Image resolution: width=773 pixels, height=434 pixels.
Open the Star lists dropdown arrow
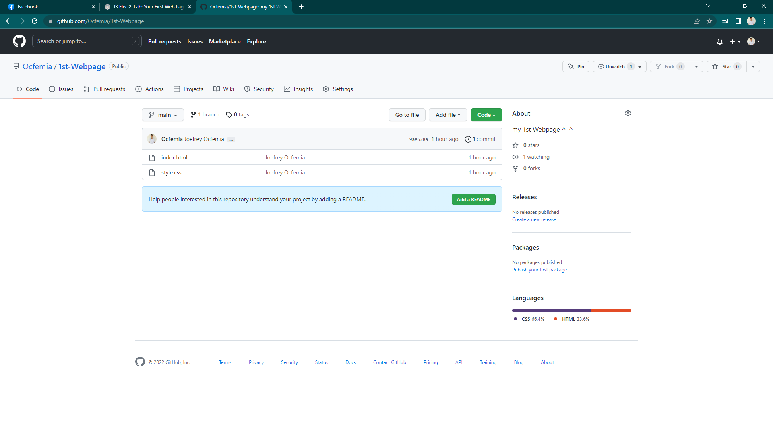tap(753, 66)
